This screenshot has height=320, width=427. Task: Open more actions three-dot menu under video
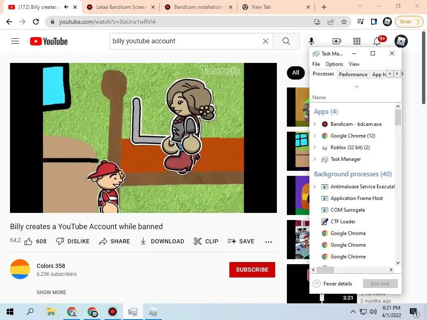(x=268, y=242)
